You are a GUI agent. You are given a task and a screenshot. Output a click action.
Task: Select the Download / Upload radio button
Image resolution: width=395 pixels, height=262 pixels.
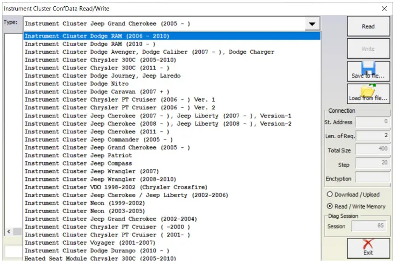click(x=330, y=194)
